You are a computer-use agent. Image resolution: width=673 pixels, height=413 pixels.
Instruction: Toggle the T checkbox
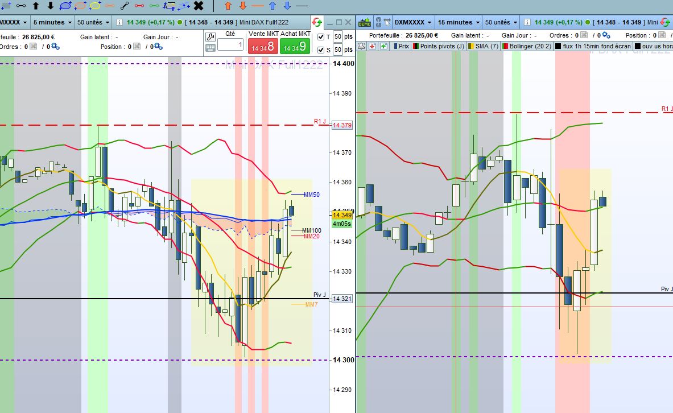pyautogui.click(x=321, y=37)
